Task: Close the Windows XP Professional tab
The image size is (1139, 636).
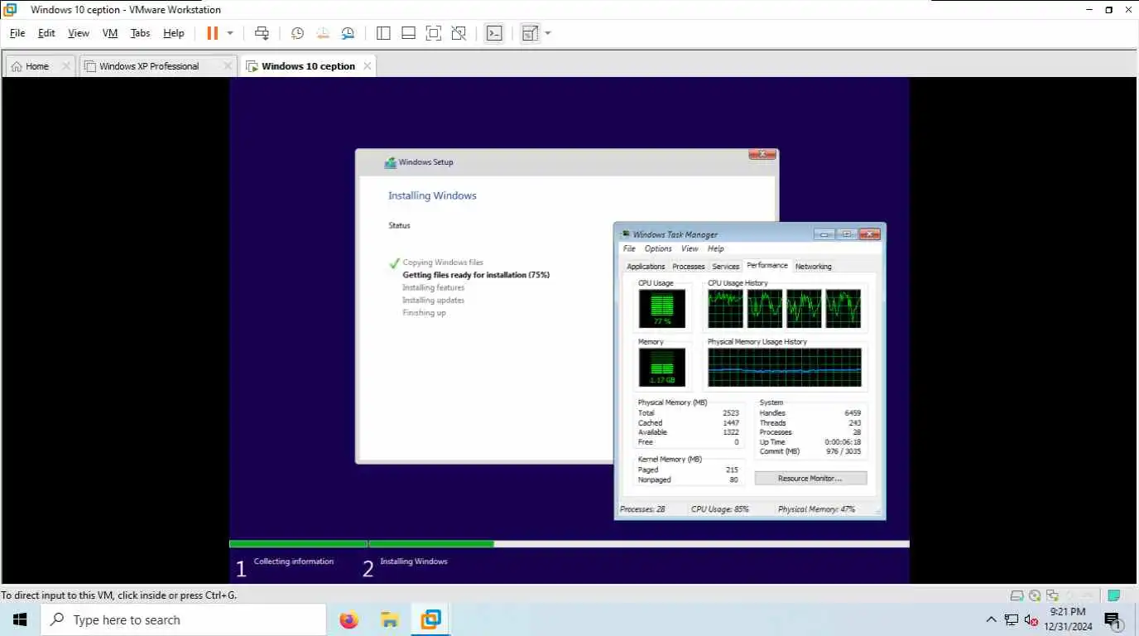Action: (x=228, y=66)
